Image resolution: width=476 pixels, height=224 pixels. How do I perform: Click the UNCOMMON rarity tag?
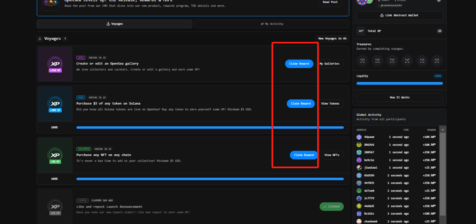point(84,149)
